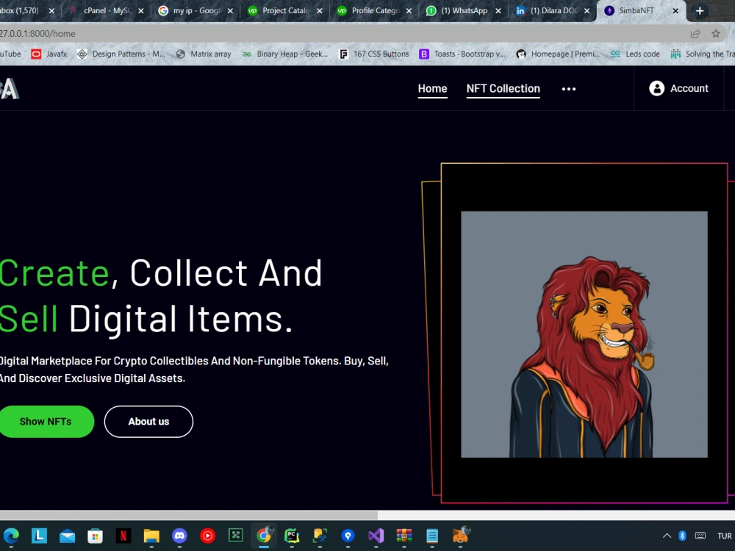The width and height of the screenshot is (735, 551).
Task: Click the touch keyboard tray icon
Action: point(700,536)
